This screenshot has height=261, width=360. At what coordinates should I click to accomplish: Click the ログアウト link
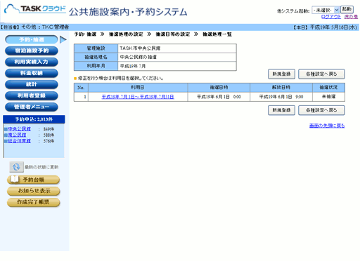tap(331, 17)
